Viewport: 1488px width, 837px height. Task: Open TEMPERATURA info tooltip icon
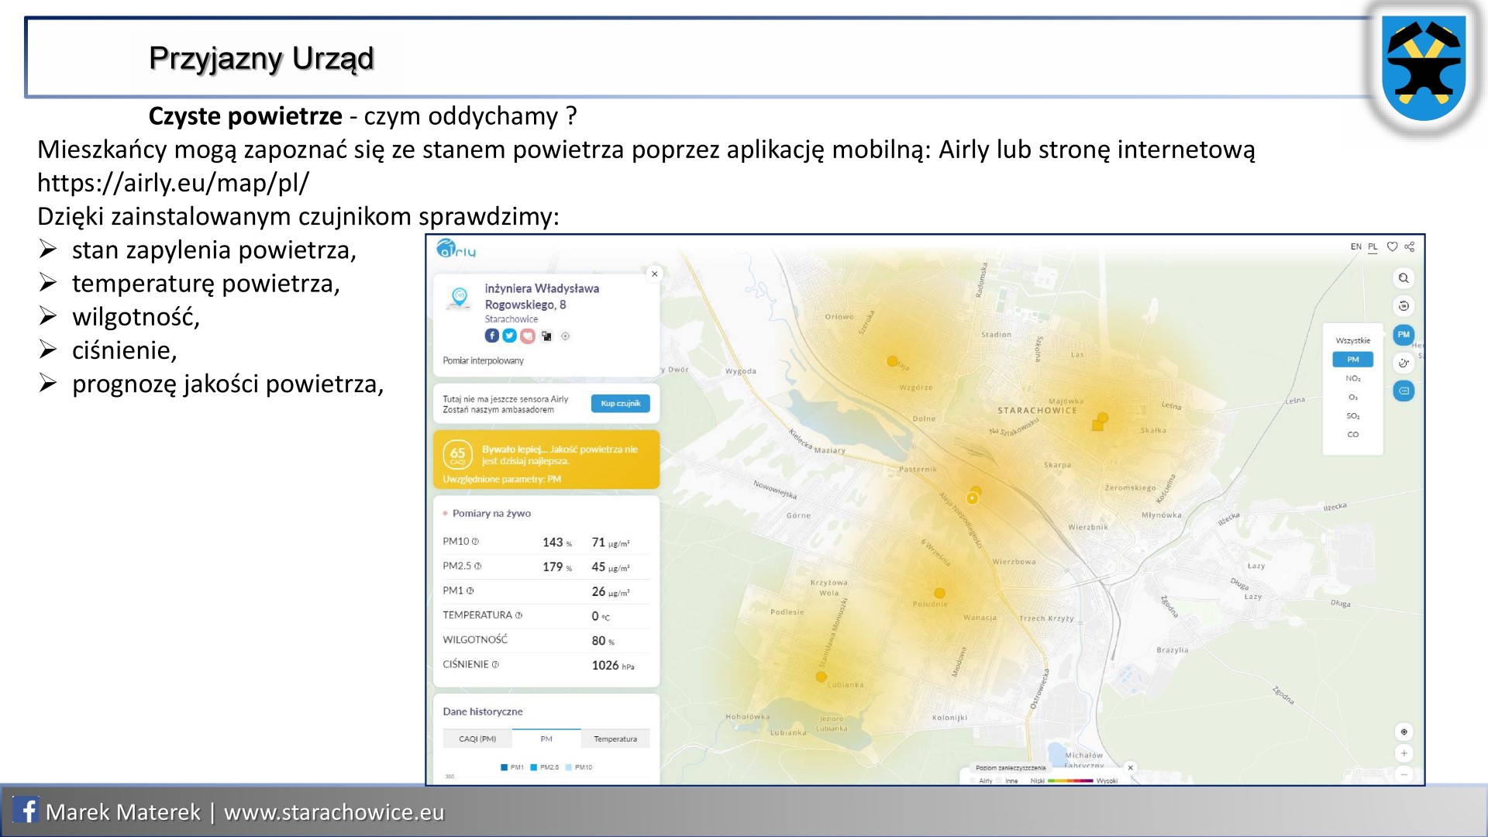[518, 615]
